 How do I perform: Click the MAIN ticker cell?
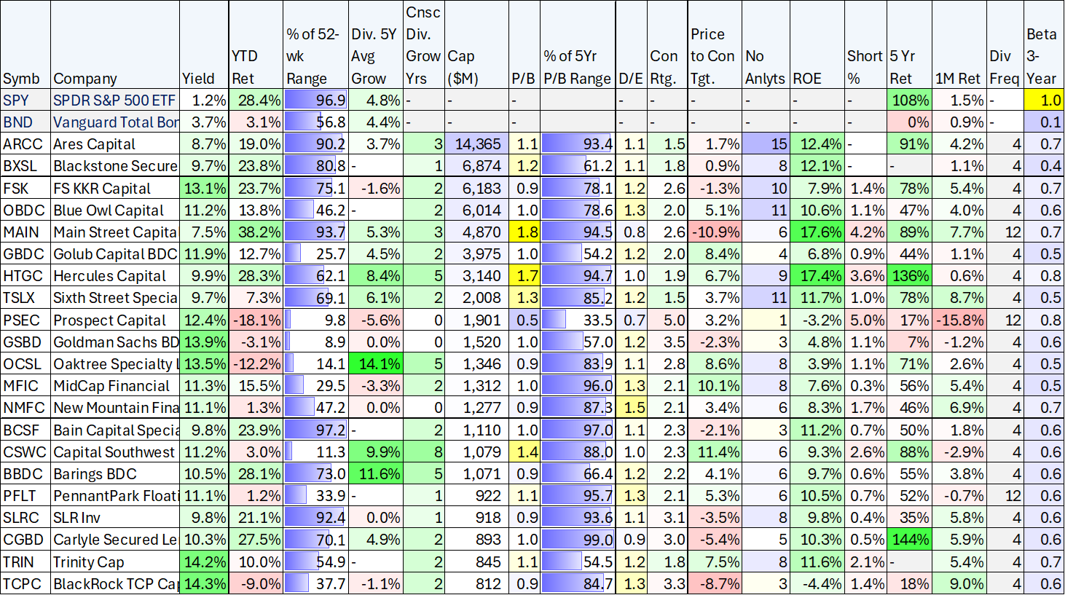point(25,232)
